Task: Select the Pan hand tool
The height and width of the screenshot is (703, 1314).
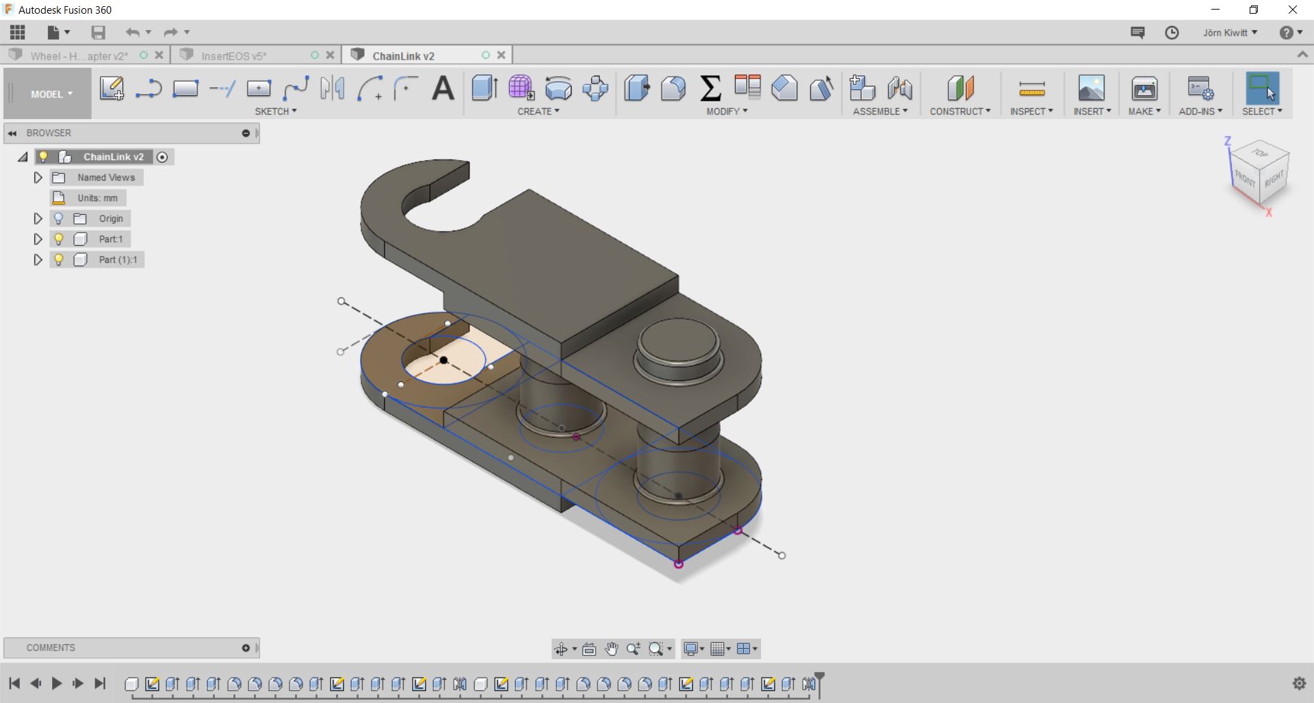Action: pos(611,649)
